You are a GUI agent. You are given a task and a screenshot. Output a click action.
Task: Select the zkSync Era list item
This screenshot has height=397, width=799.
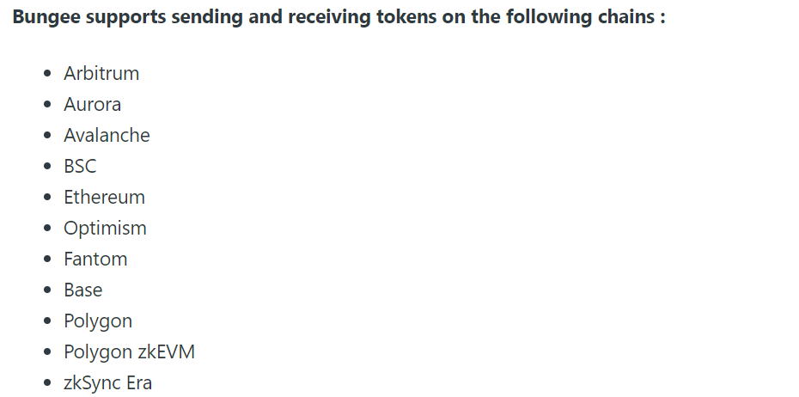pyautogui.click(x=107, y=383)
